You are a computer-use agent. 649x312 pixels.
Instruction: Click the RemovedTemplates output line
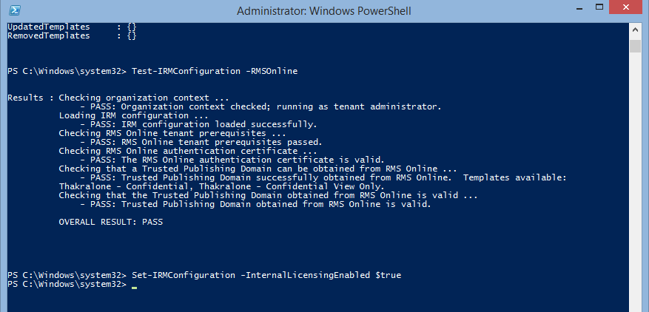(72, 35)
